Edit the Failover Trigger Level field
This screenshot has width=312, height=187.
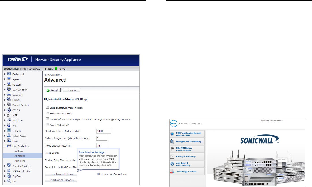102,138
